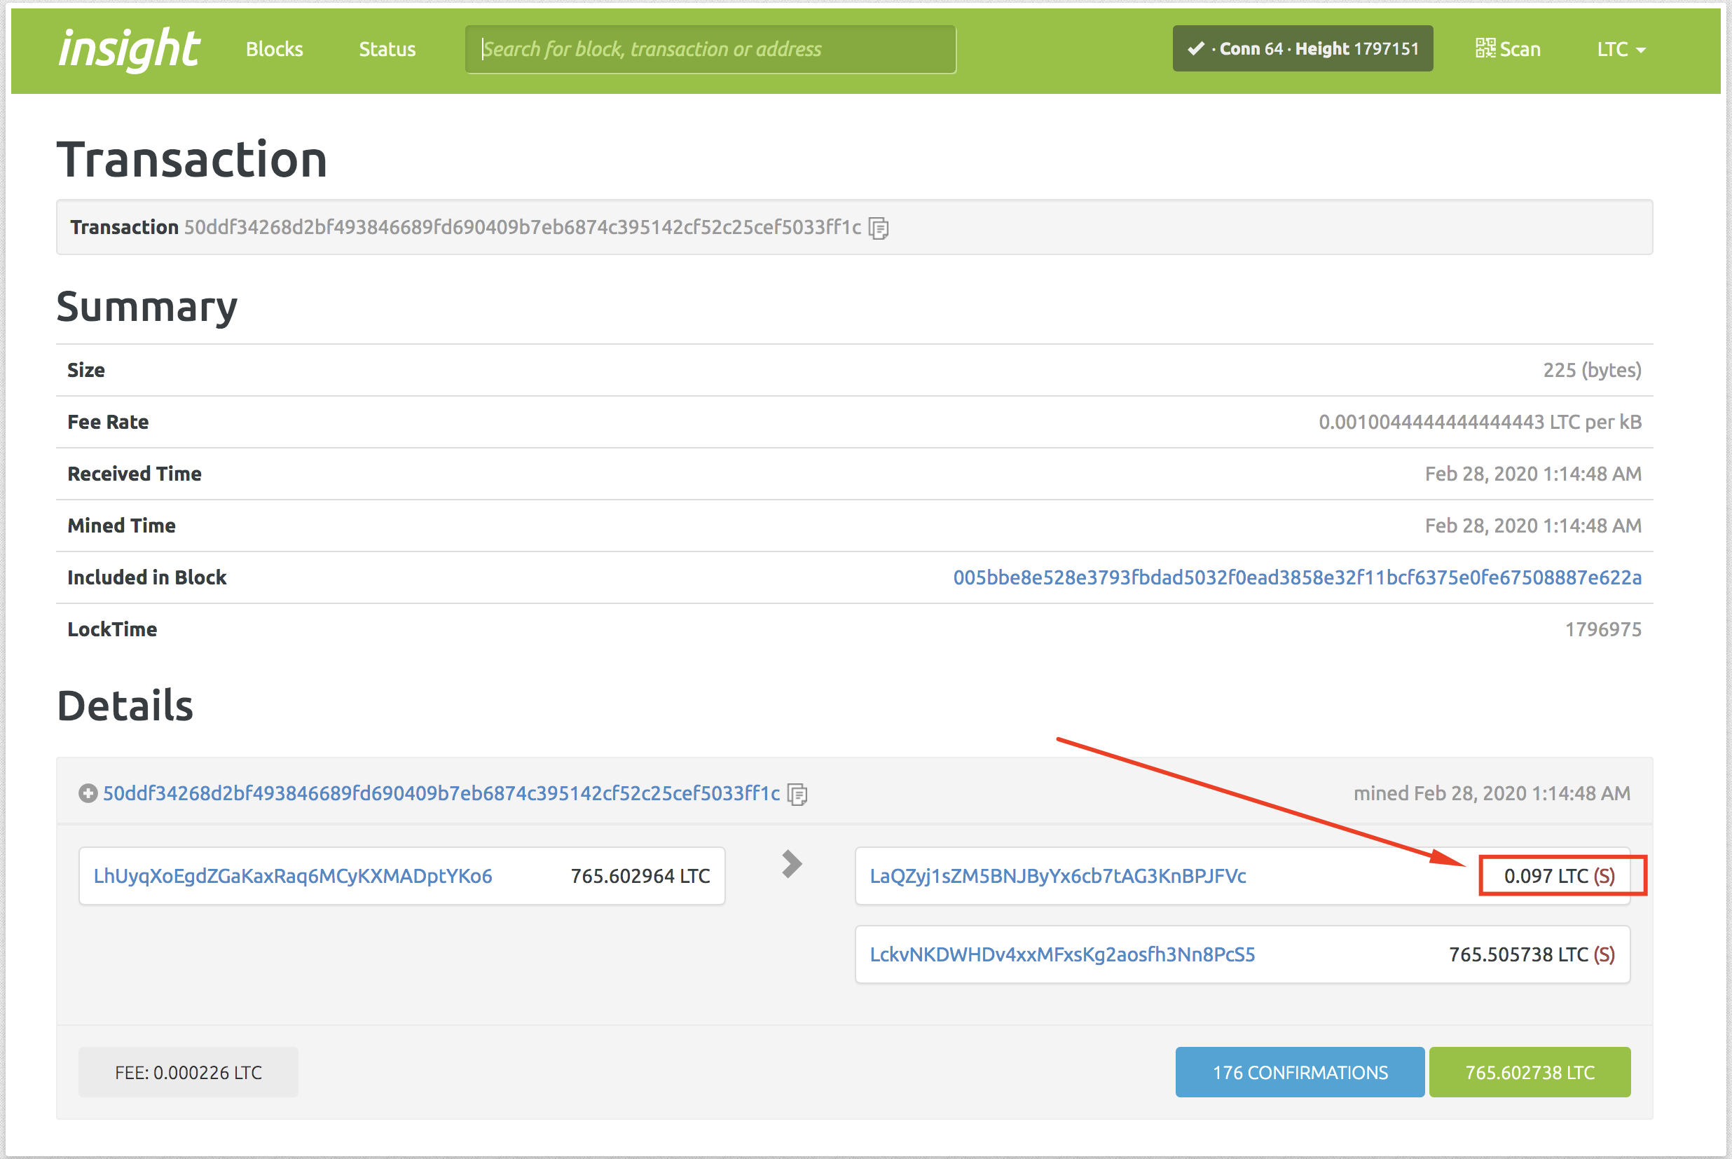
Task: Click the spent (S) marker on the 0.097 LTC output
Action: [x=1604, y=876]
